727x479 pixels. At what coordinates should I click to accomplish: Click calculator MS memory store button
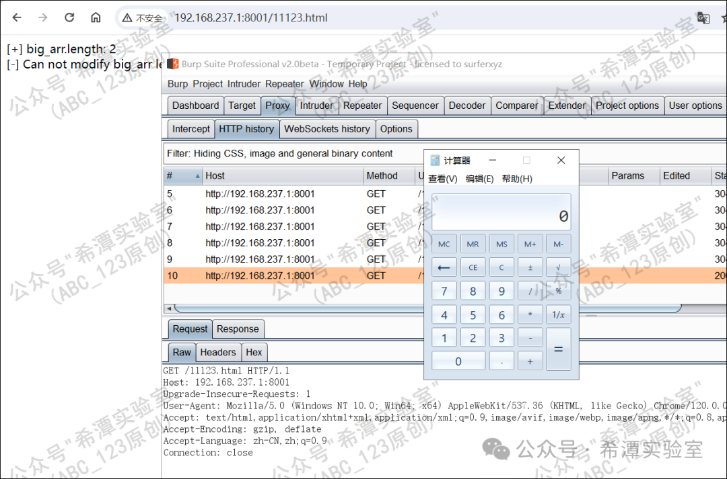[x=501, y=244]
